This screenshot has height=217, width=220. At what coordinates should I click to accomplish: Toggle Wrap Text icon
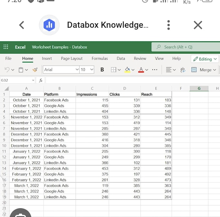point(183,69)
